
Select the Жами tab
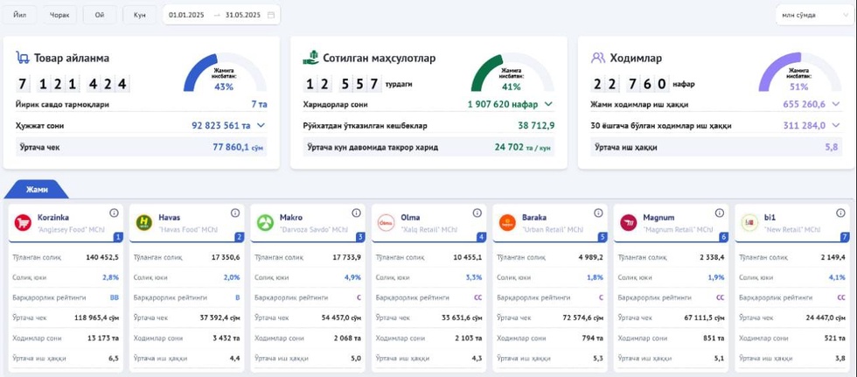pos(37,189)
